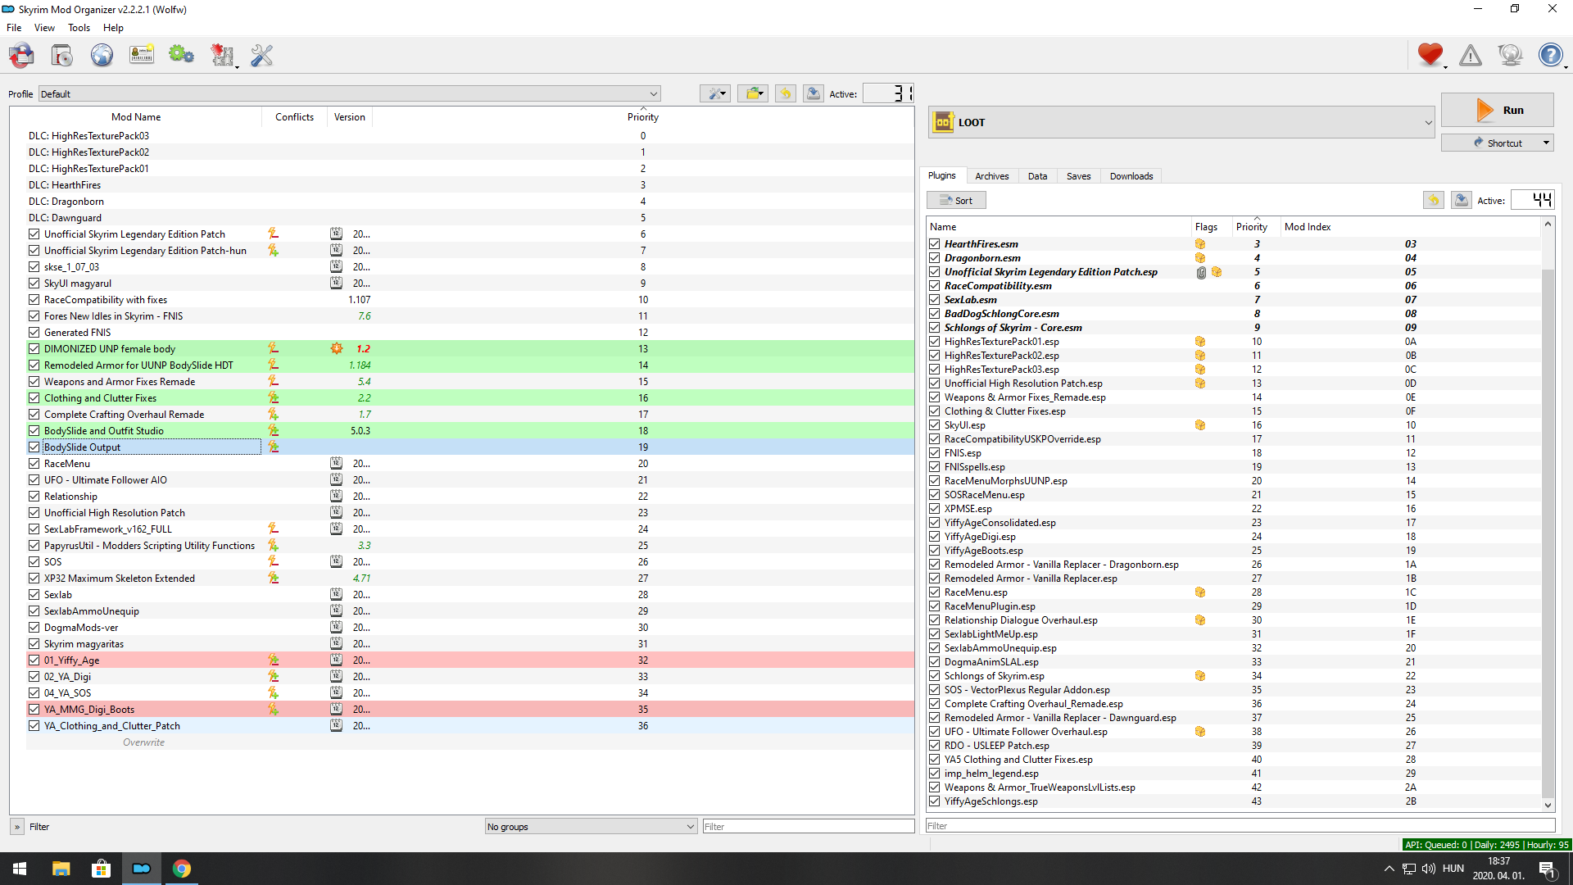Disable the RaceMenu mod checkbox
Screen dimensions: 1573x885
click(x=34, y=464)
